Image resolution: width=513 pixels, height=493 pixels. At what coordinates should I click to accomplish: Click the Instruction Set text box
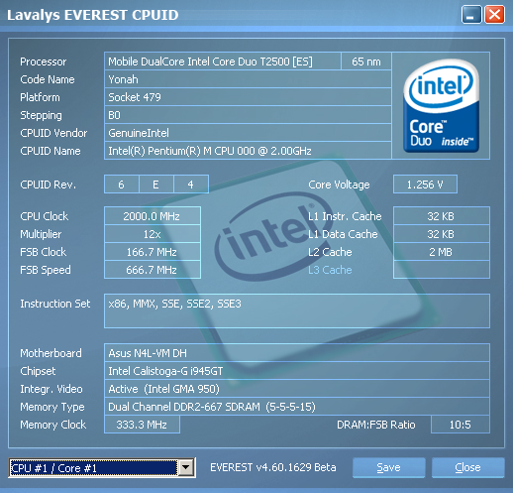(x=297, y=310)
